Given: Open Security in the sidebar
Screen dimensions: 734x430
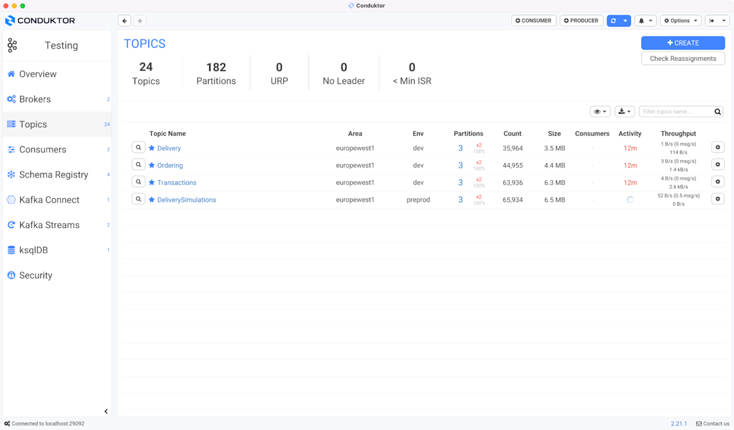Looking at the screenshot, I should click(x=57, y=275).
